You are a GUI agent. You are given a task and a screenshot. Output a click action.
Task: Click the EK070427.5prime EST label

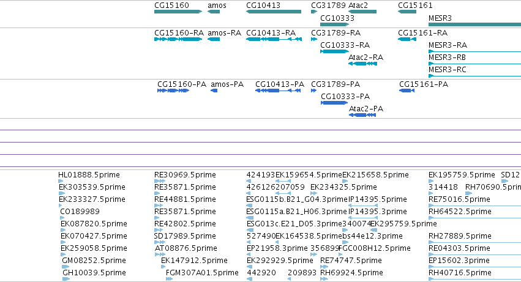(94, 236)
